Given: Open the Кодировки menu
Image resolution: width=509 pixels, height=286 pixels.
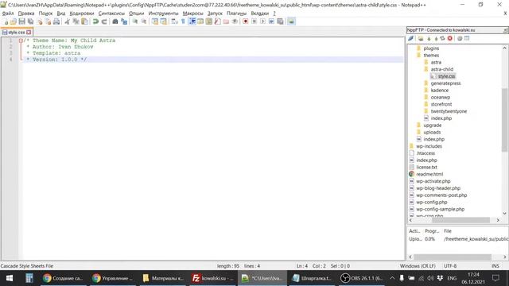Looking at the screenshot, I should [x=82, y=14].
